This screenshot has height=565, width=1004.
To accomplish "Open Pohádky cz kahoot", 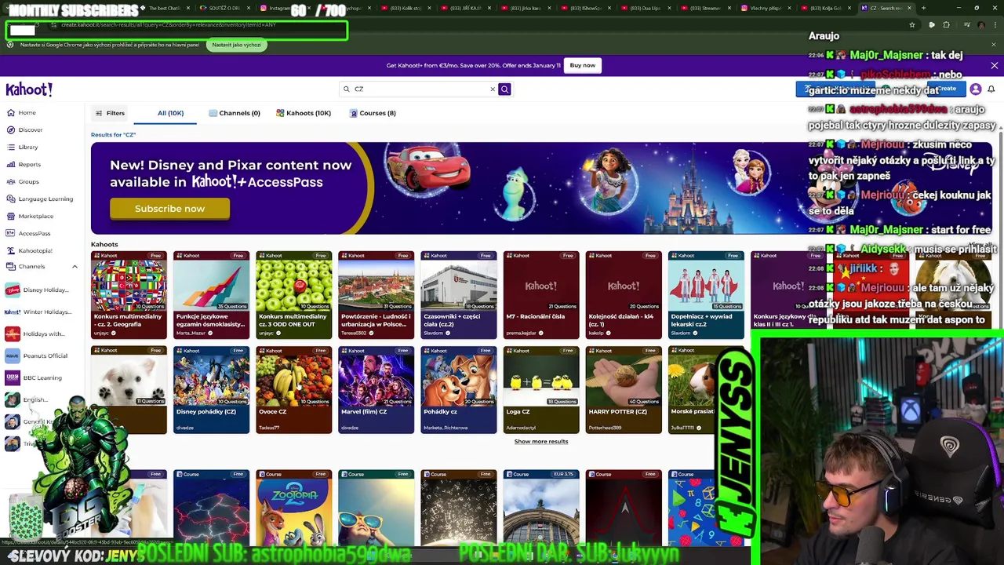I will click(x=458, y=389).
